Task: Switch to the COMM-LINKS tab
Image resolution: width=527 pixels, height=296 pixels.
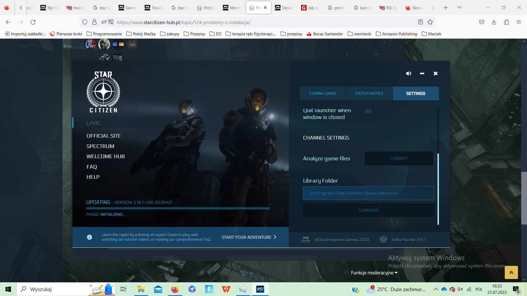Action: [x=323, y=93]
